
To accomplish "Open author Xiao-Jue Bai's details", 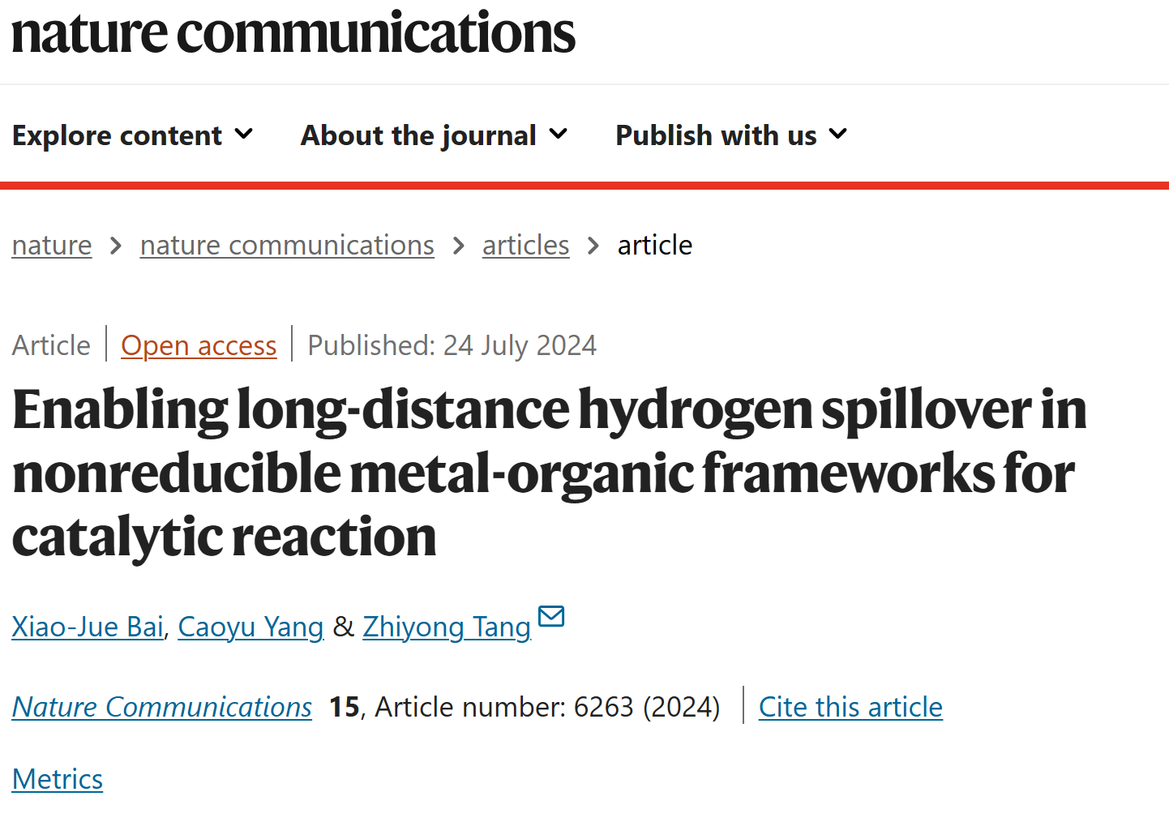I will [x=88, y=627].
